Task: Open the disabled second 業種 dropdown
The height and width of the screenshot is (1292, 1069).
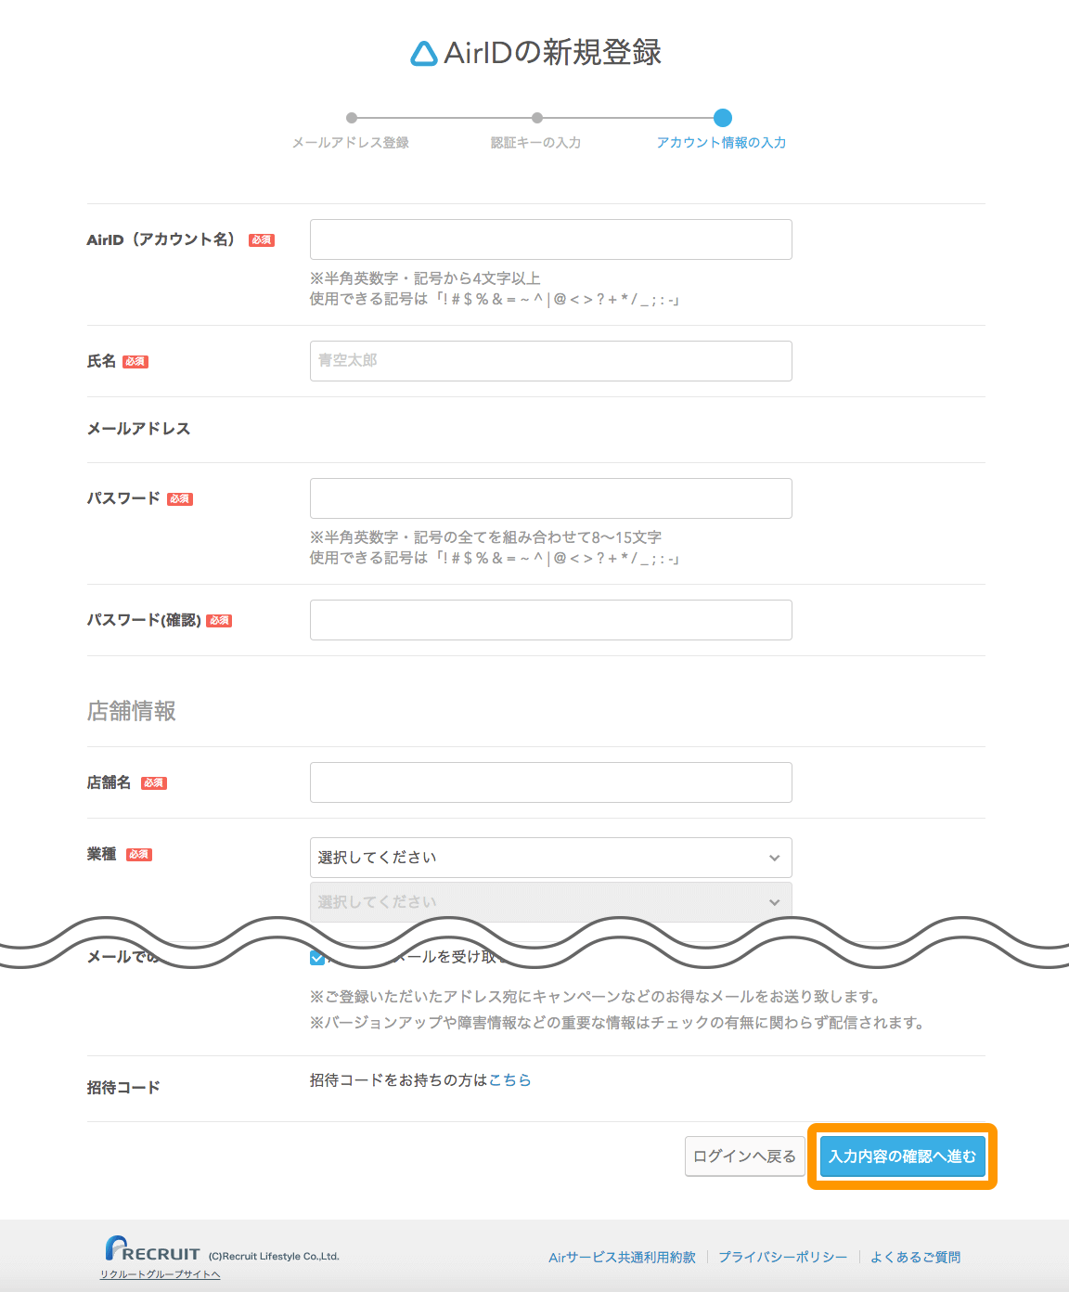Action: pos(551,902)
